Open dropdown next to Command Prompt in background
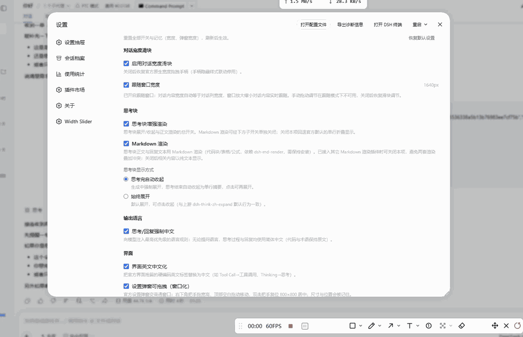Screen dimensions: 523x337 coord(192,6)
